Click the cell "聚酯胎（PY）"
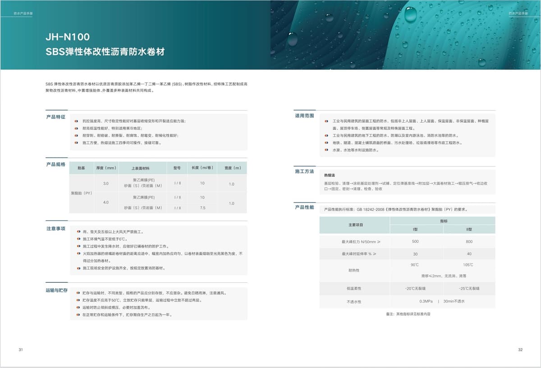Screen dimensions: 541x368 click(82, 193)
